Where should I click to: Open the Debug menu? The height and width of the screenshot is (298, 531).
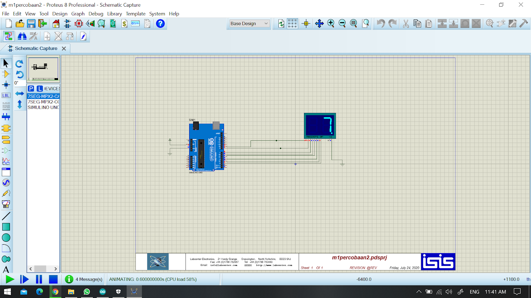(x=96, y=14)
